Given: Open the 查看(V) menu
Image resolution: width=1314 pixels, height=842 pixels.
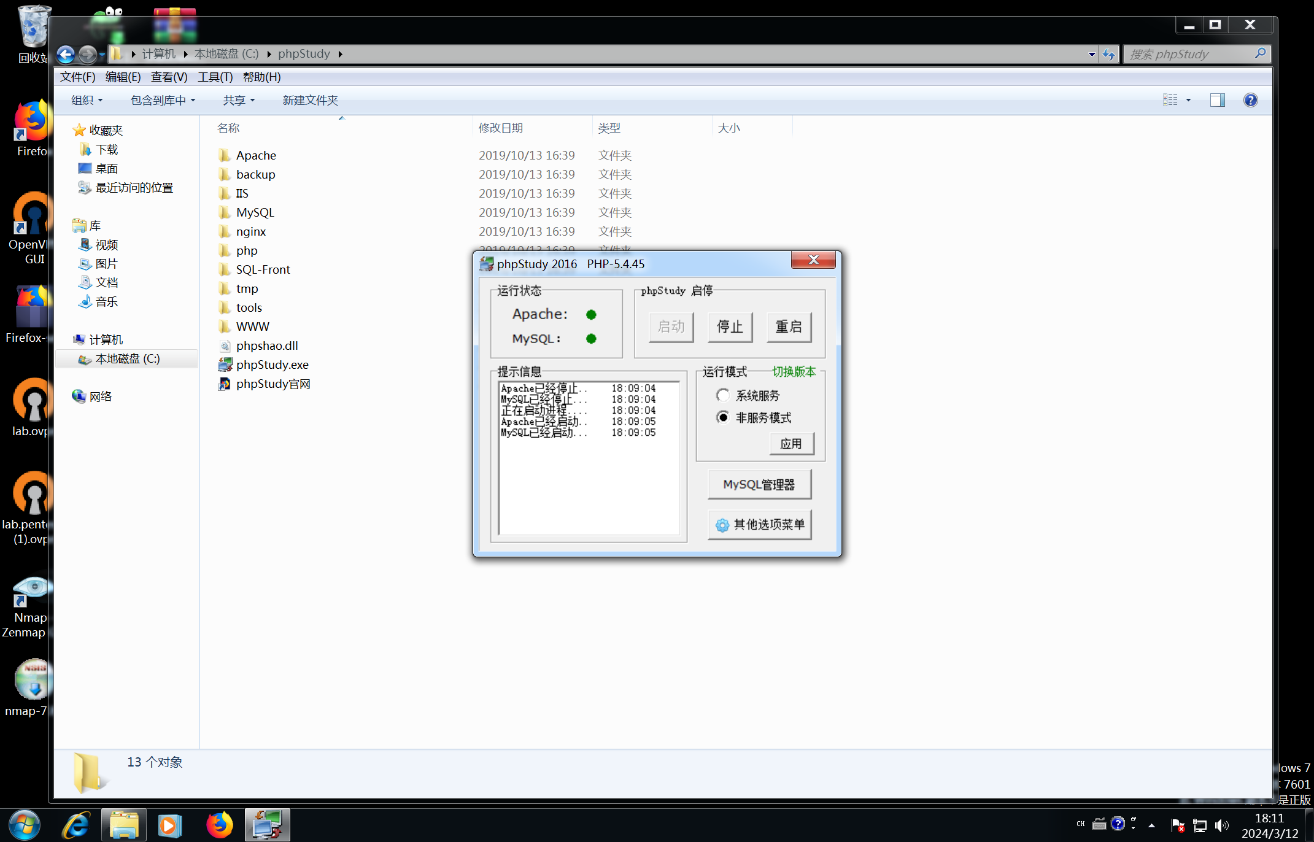Looking at the screenshot, I should [169, 77].
